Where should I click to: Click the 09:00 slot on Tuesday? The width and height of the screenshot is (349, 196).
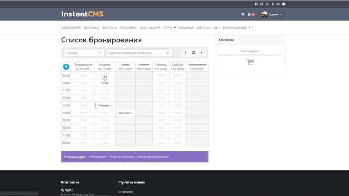click(105, 76)
